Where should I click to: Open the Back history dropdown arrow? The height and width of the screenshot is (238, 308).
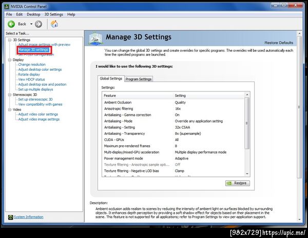point(31,24)
